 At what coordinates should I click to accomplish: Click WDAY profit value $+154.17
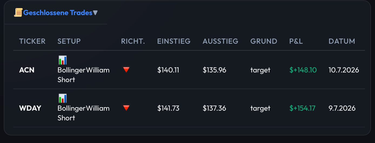point(302,108)
